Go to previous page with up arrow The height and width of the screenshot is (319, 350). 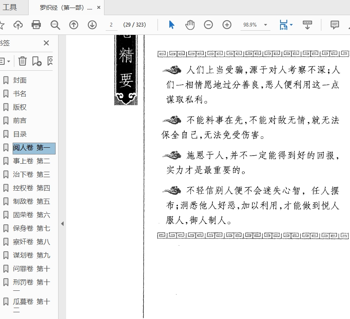[x=74, y=25]
